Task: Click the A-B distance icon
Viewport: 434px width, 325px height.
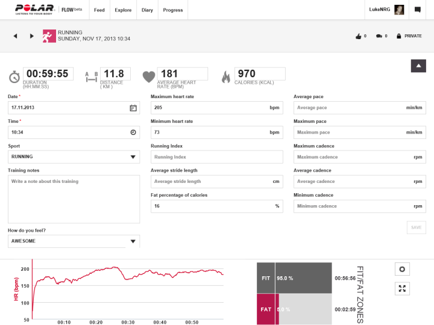Action: 92,77
